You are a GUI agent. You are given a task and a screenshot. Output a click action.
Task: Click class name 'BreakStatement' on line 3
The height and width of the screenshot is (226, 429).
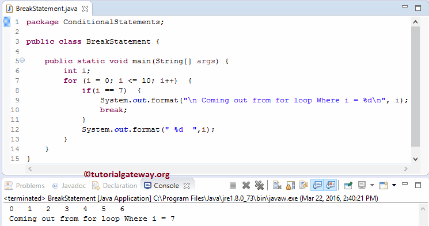pos(119,41)
